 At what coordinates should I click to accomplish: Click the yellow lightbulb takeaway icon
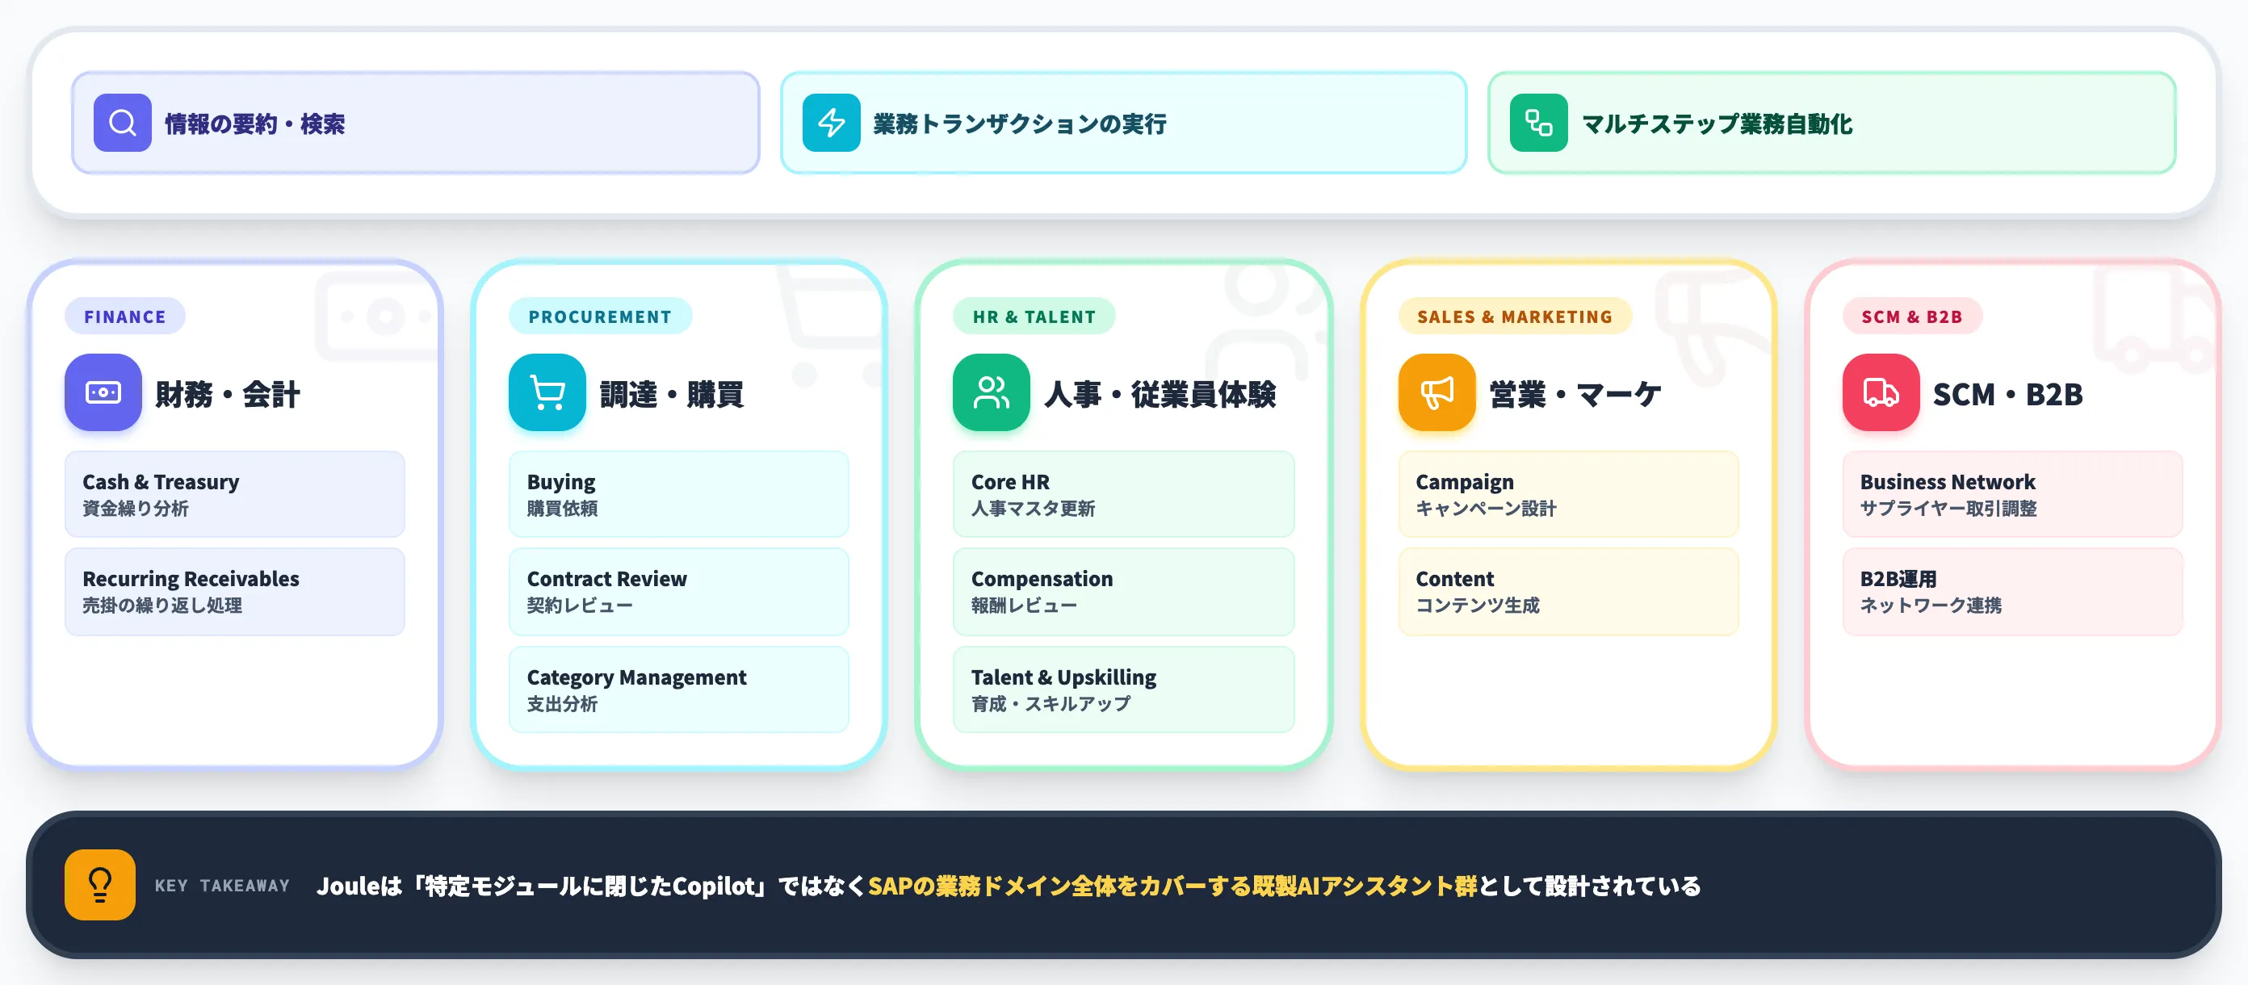pos(99,885)
